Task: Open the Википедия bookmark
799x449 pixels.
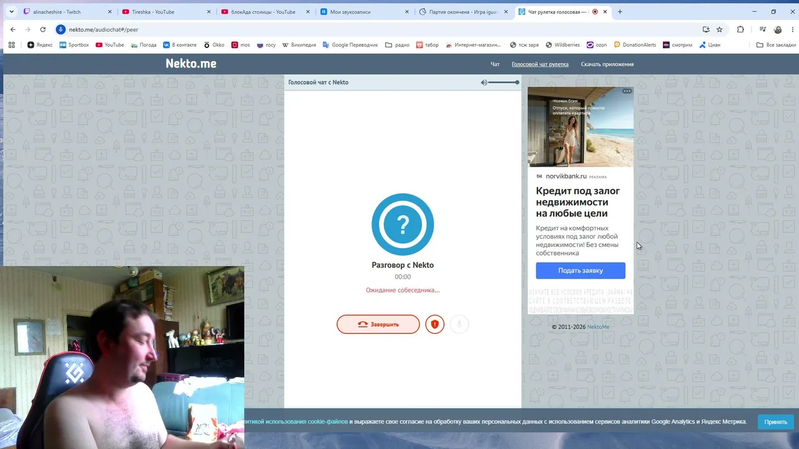Action: click(299, 45)
